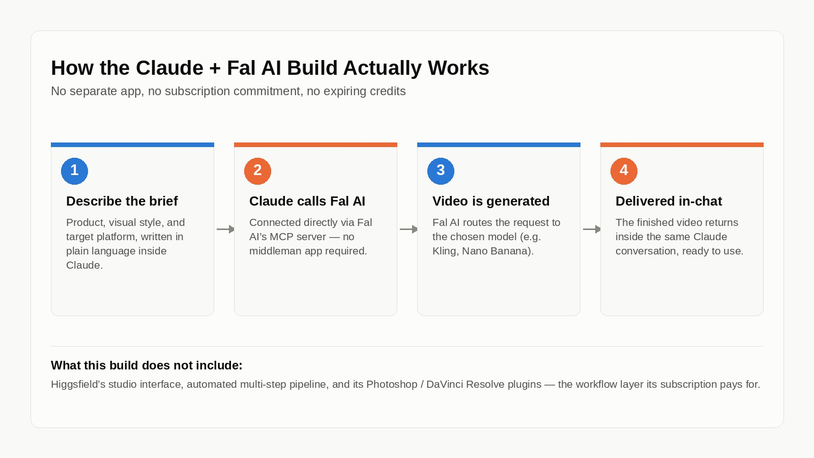Viewport: 814px width, 458px height.
Task: Click the subtitle about no expiring credits
Action: coord(228,91)
